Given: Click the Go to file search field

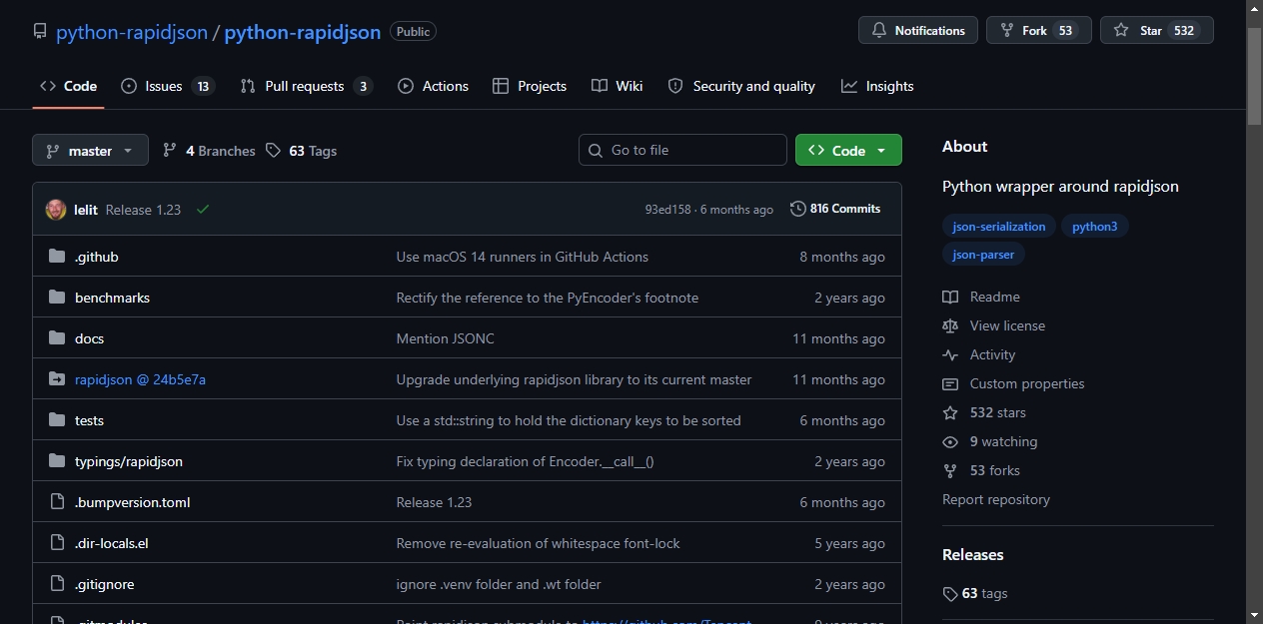Looking at the screenshot, I should (682, 150).
